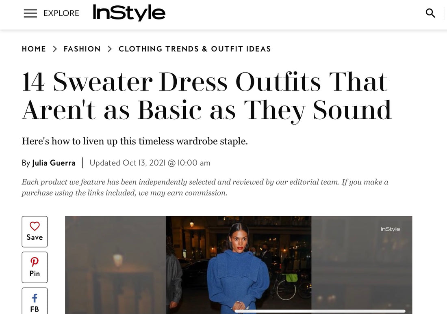The height and width of the screenshot is (314, 447).
Task: Open the hamburger menu icon
Action: [30, 13]
